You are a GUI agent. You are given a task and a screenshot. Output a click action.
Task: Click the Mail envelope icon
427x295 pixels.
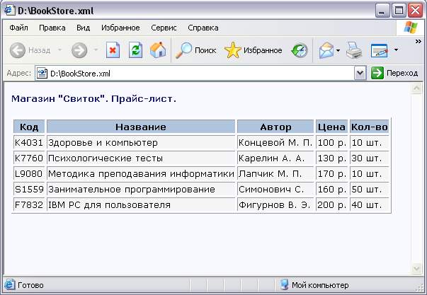click(326, 50)
